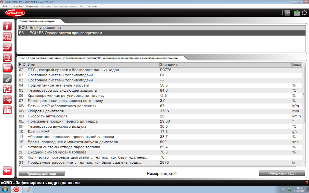This screenshot has width=309, height=193.
Task: Click the Номер кадра: 0 label
Action: (x=162, y=173)
